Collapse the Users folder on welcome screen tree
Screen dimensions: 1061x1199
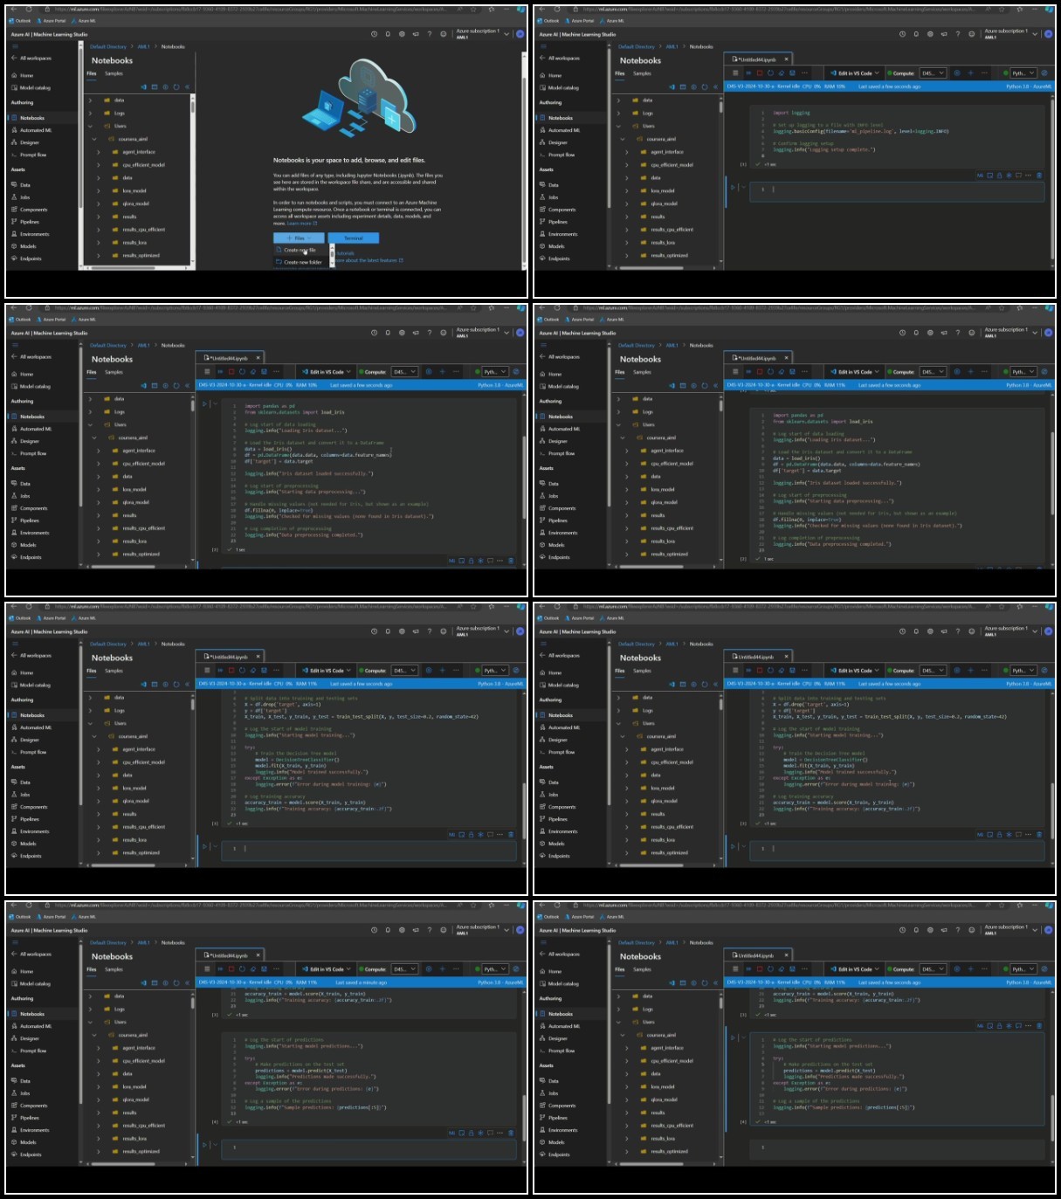pyautogui.click(x=90, y=126)
